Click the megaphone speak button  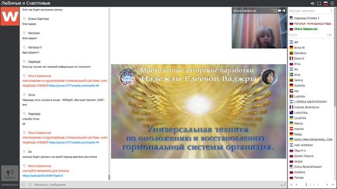coord(9,173)
